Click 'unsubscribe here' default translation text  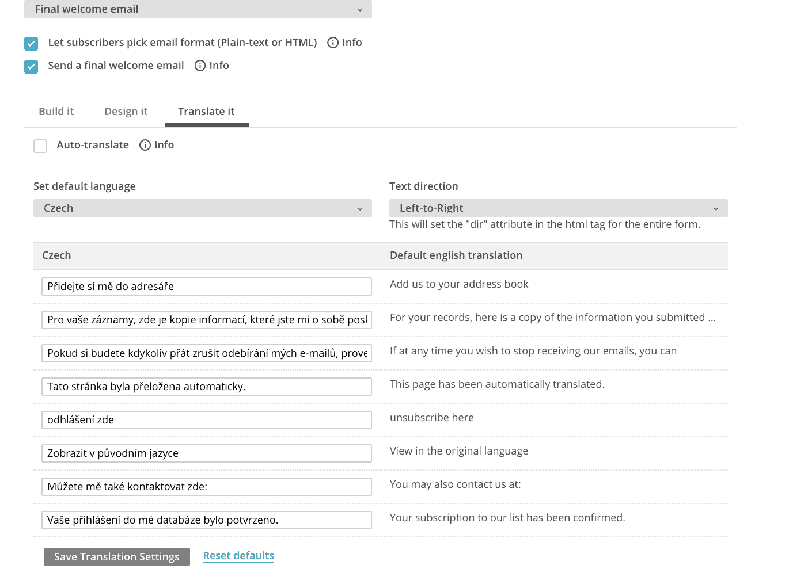[x=432, y=418]
